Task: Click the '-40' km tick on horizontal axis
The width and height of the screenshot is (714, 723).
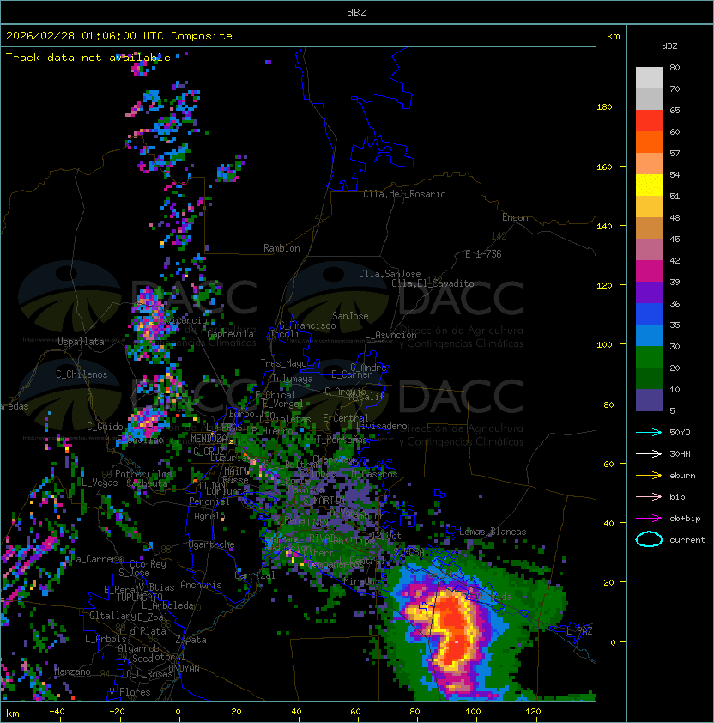Action: (57, 712)
